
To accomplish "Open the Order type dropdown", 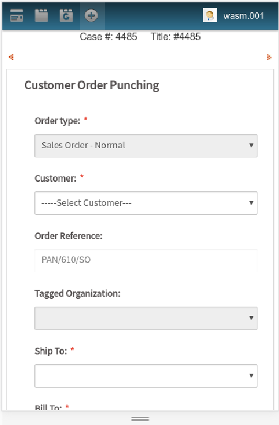I will pos(146,146).
